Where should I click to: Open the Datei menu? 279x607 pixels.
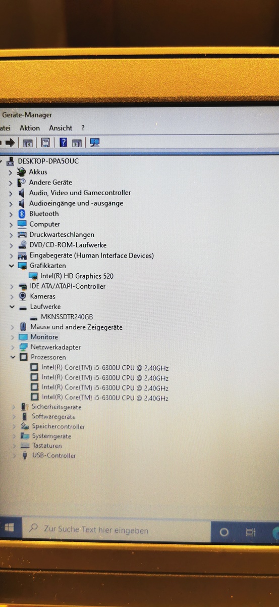click(5, 128)
